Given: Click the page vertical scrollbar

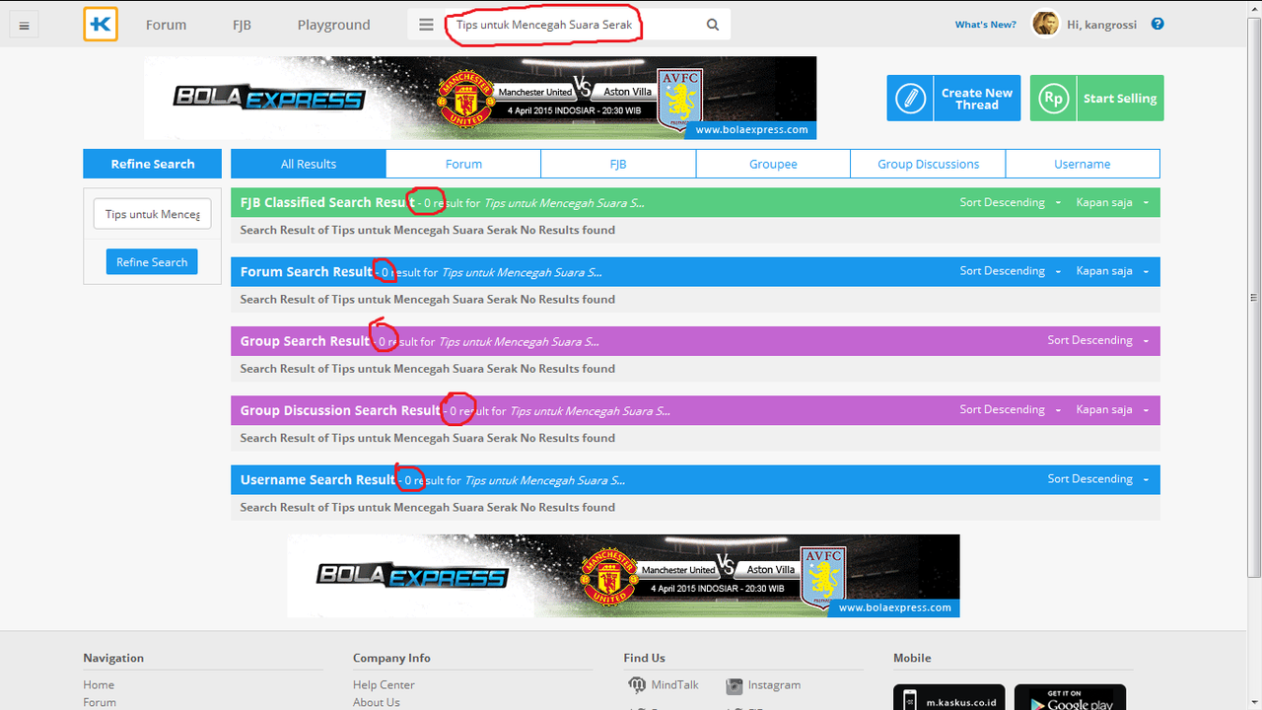Looking at the screenshot, I should [x=1254, y=296].
